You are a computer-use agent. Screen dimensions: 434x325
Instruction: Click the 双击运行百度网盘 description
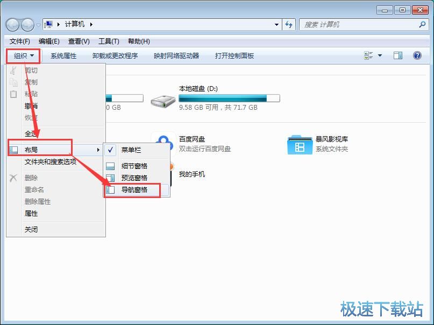click(x=204, y=149)
